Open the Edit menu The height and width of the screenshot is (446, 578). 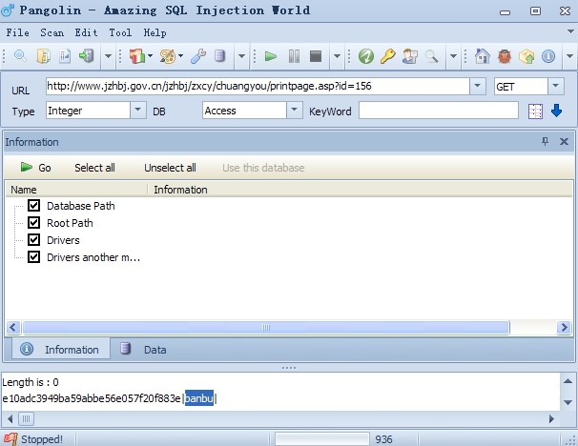click(x=86, y=32)
